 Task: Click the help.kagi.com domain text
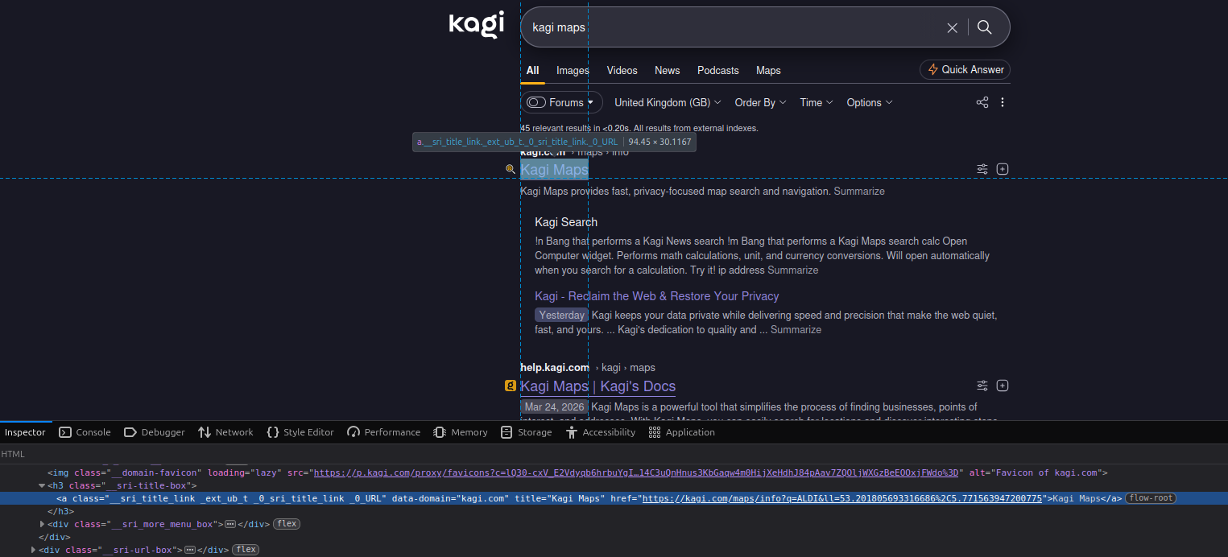(555, 367)
